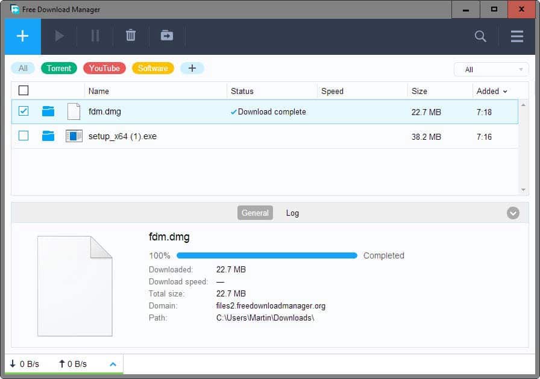Expand the bottom speed status panel
Viewport: 540px width, 379px height.
[x=113, y=364]
